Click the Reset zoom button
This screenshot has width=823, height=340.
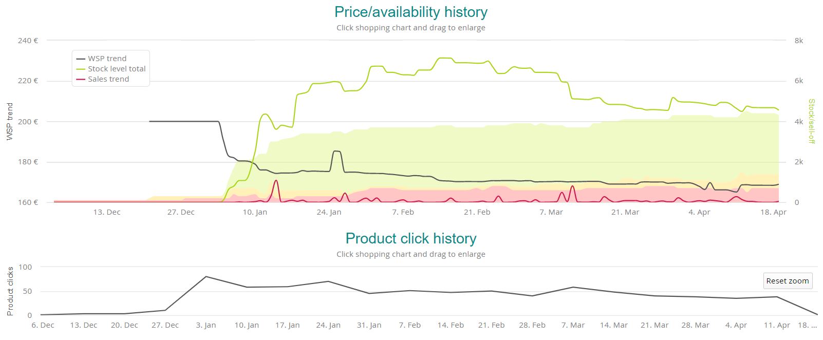click(787, 281)
